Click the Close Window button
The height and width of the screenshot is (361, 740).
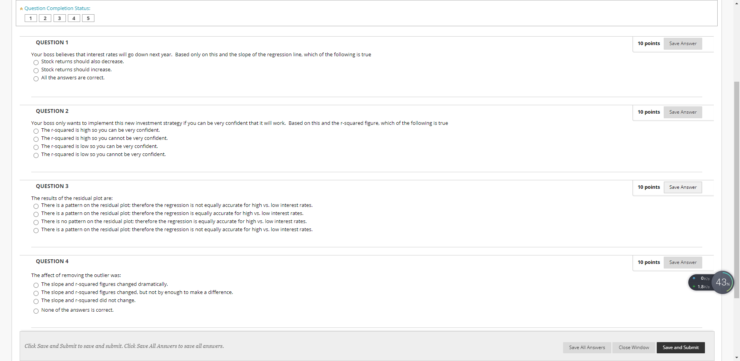click(x=633, y=348)
